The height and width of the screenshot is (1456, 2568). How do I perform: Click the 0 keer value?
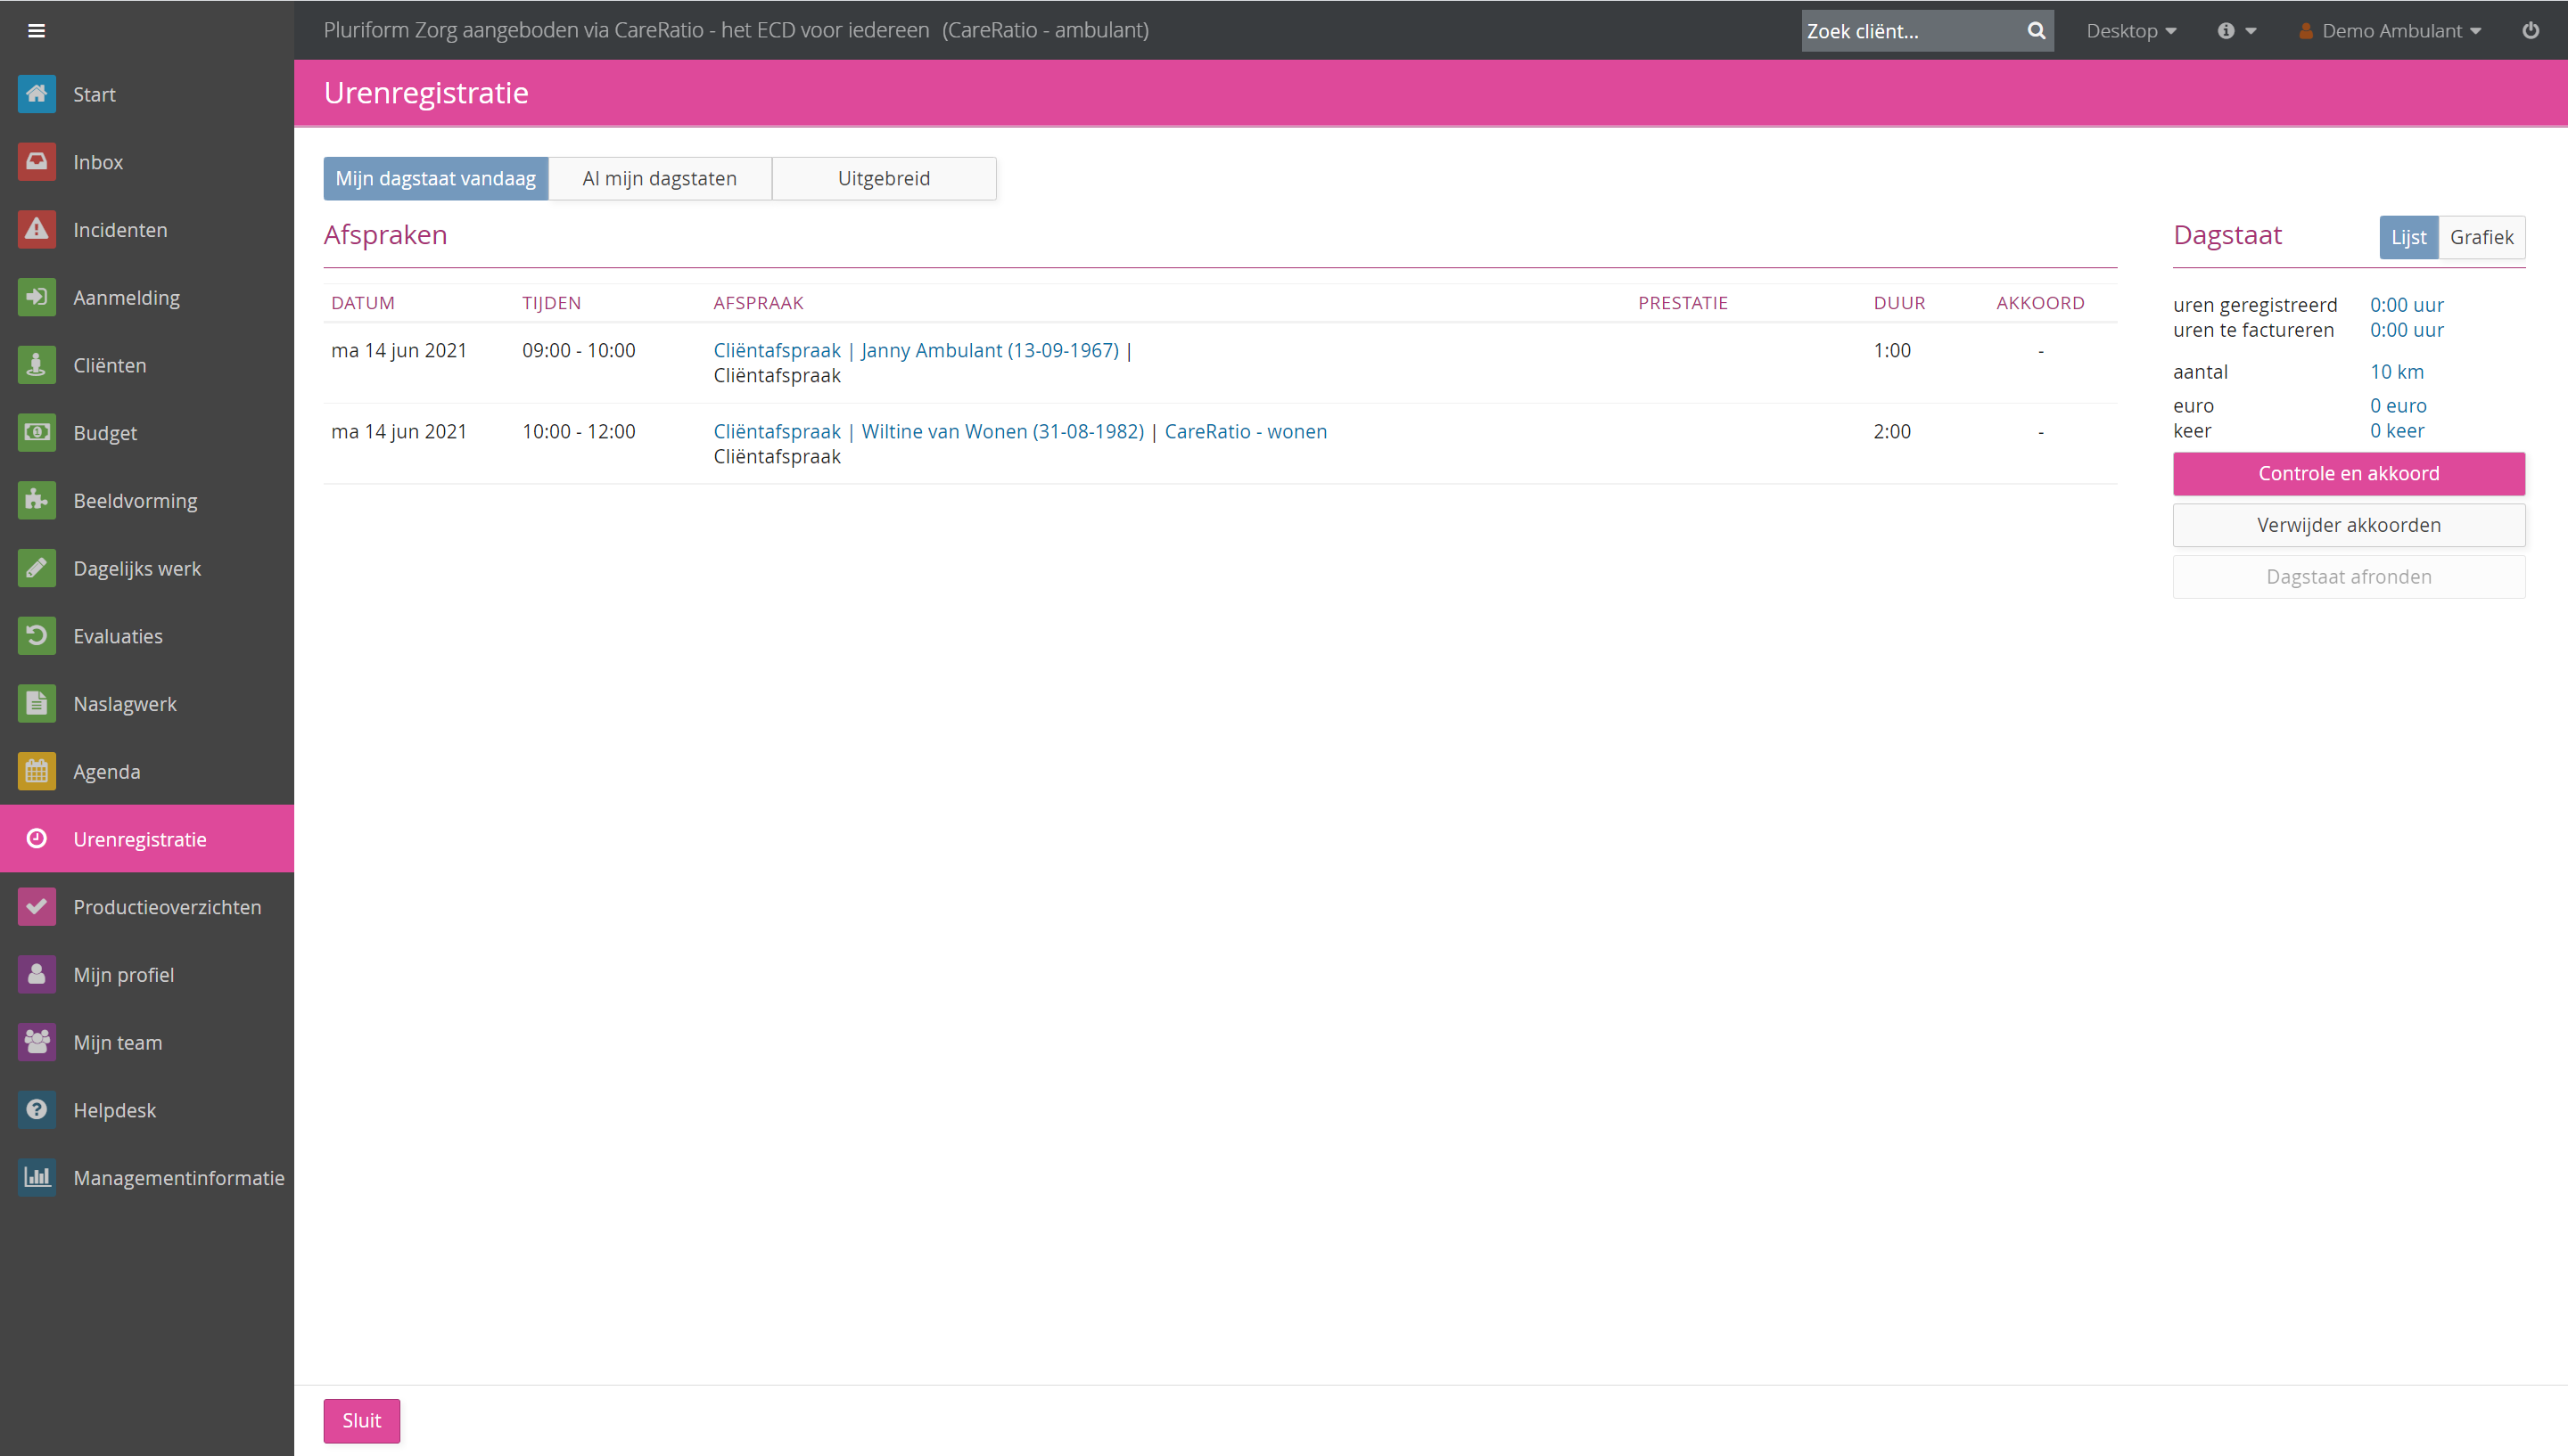tap(2397, 431)
